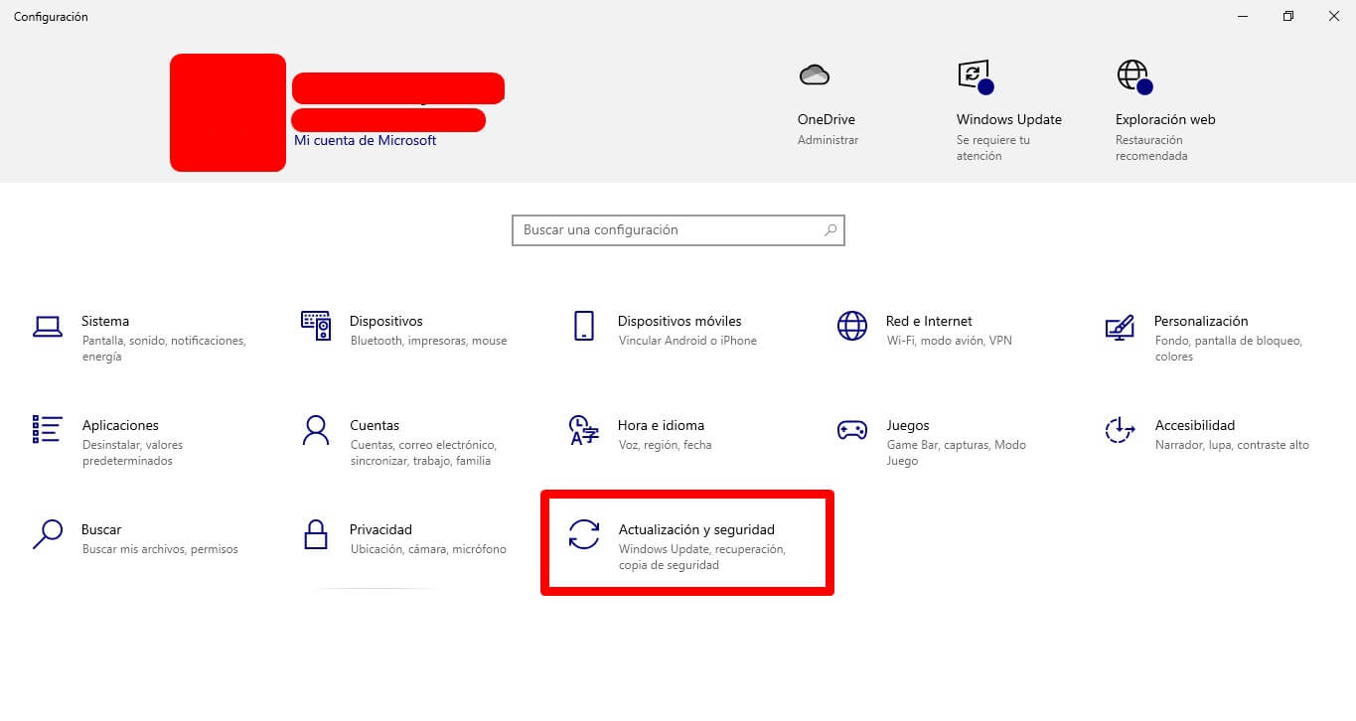This screenshot has height=721, width=1356.
Task: Click the Personalización paintbrush icon
Action: [1120, 327]
